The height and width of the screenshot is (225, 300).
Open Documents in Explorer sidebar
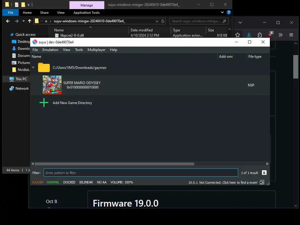click(x=24, y=56)
